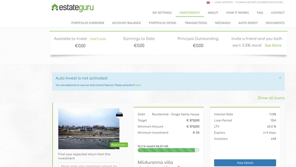The image size is (296, 167).
Task: Open the Transactions section
Action: pyautogui.click(x=196, y=23)
